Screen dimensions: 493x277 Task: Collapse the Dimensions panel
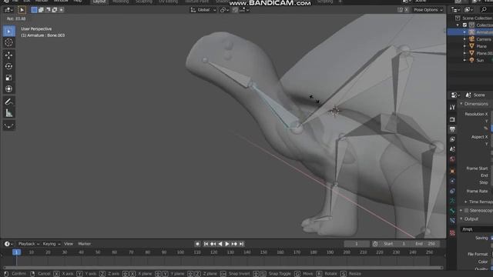pos(461,104)
